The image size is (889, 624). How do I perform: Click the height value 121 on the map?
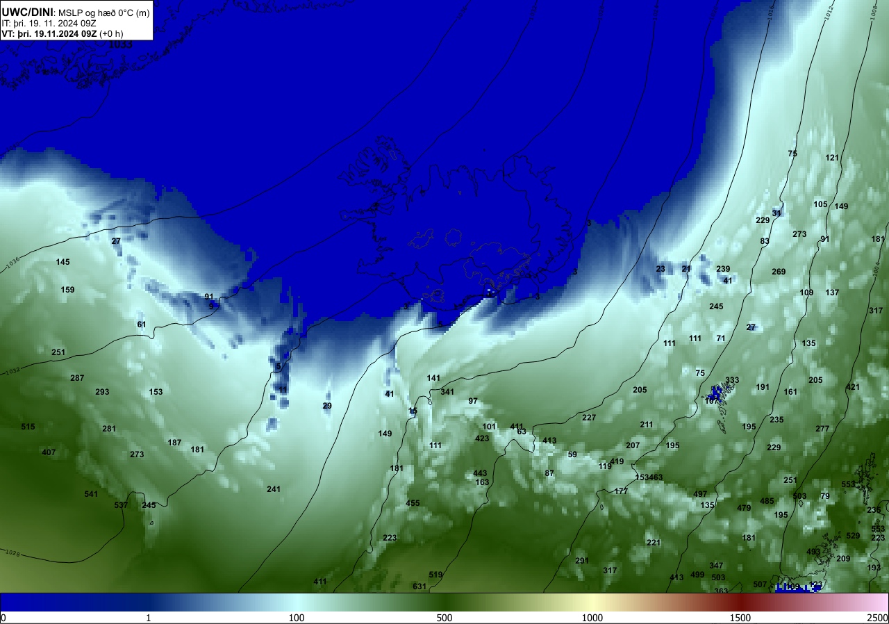click(x=832, y=158)
